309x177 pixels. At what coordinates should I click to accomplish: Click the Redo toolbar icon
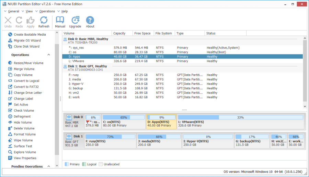[19, 22]
